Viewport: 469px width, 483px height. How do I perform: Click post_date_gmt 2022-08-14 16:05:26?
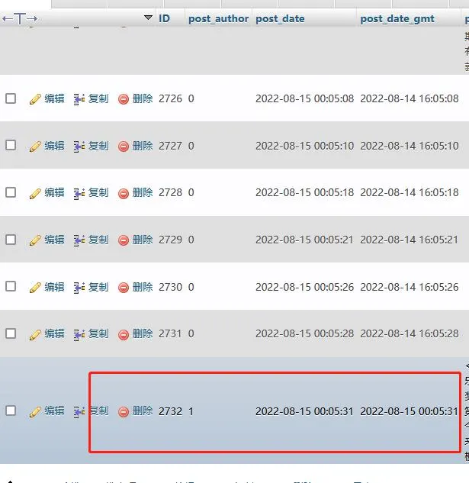click(410, 287)
